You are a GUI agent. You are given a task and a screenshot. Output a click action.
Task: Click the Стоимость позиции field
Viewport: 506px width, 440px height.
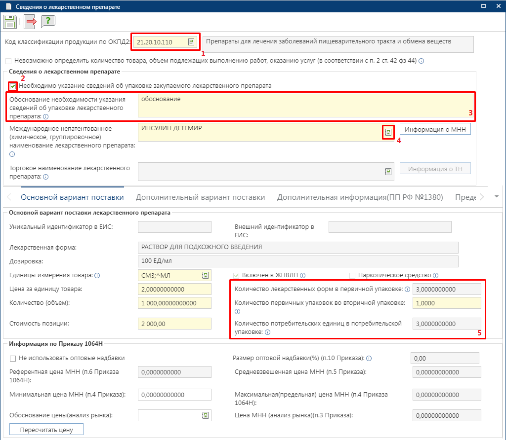coord(174,324)
